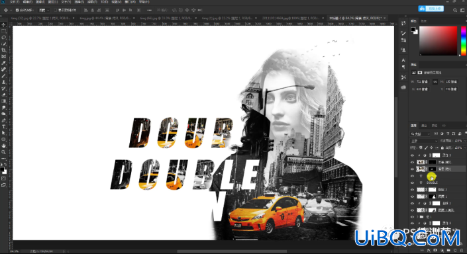Select the Rectangular Marquee tool

point(3,31)
